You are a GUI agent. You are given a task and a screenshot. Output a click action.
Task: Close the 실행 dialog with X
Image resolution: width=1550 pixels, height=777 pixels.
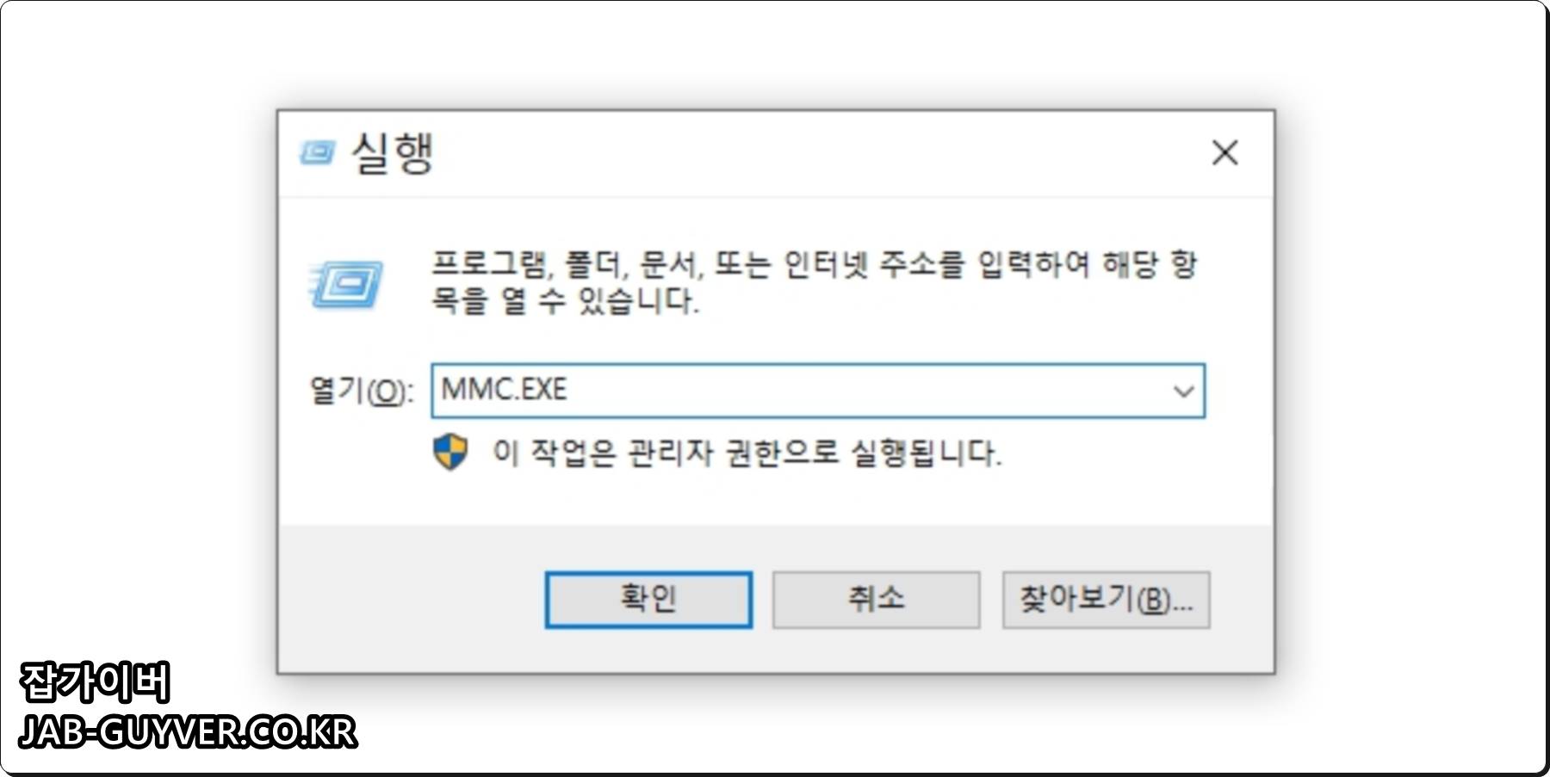click(1224, 153)
